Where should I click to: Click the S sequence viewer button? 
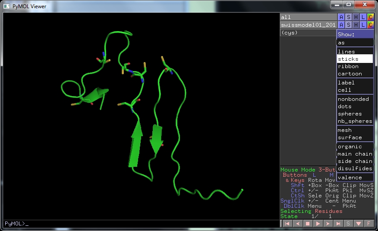(348, 224)
